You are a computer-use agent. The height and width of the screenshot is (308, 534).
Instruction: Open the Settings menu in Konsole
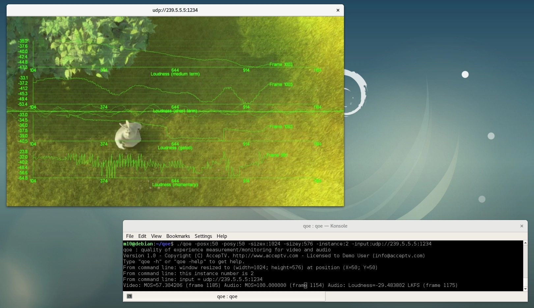pyautogui.click(x=203, y=236)
